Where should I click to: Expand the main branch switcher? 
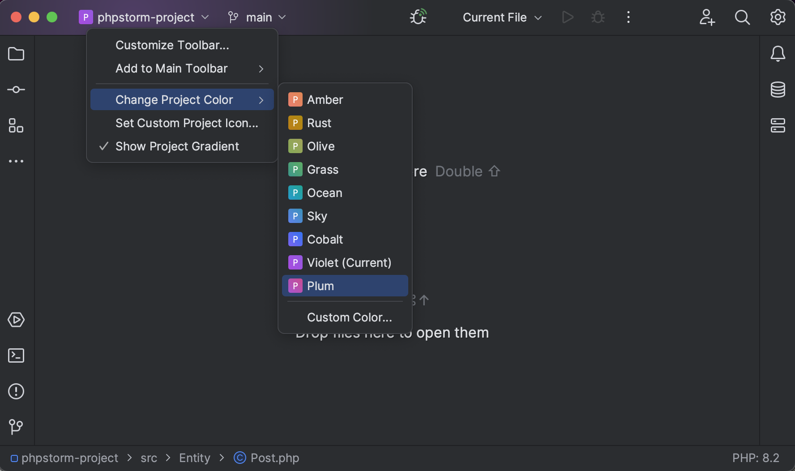(x=257, y=17)
